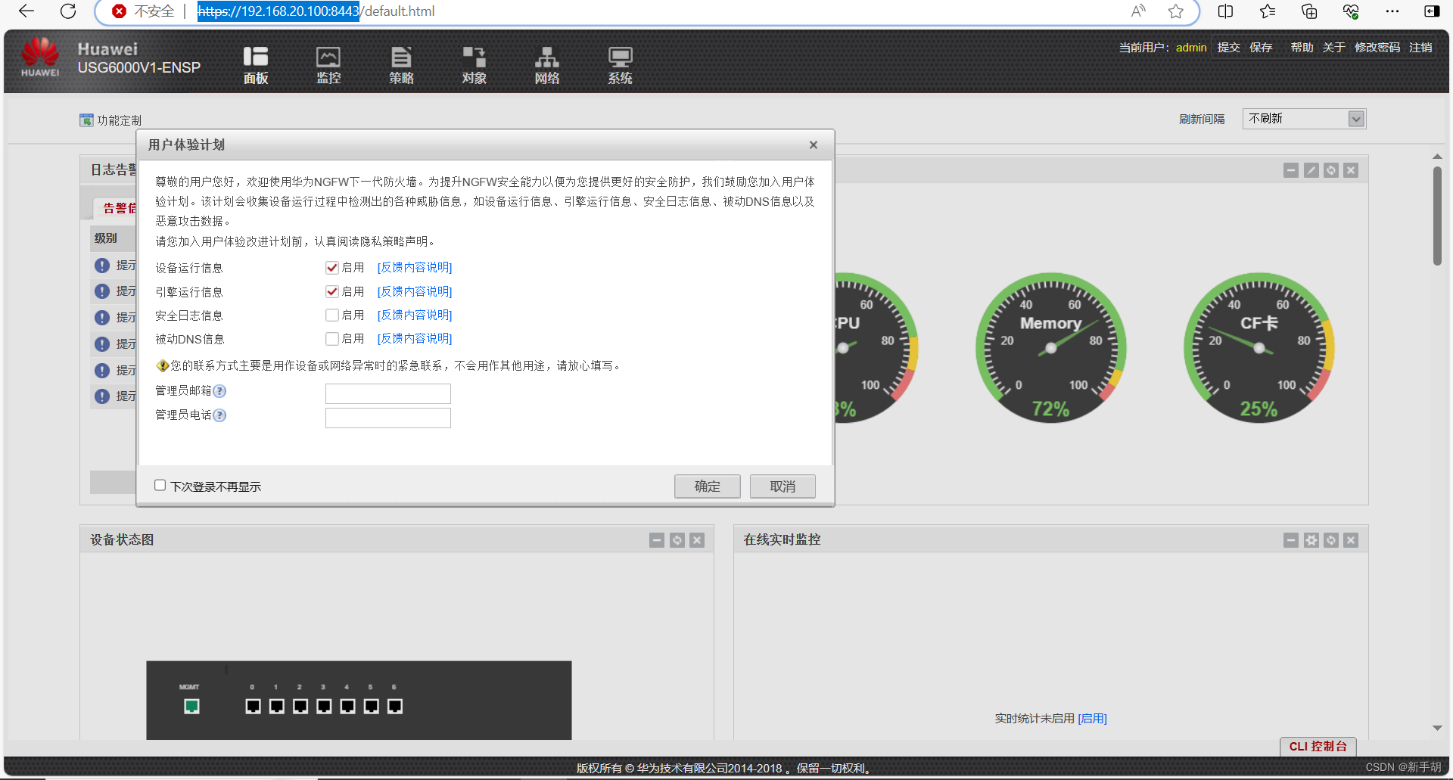Uncheck 引擎运行信息 enable checkbox
This screenshot has height=780, width=1453.
click(331, 292)
